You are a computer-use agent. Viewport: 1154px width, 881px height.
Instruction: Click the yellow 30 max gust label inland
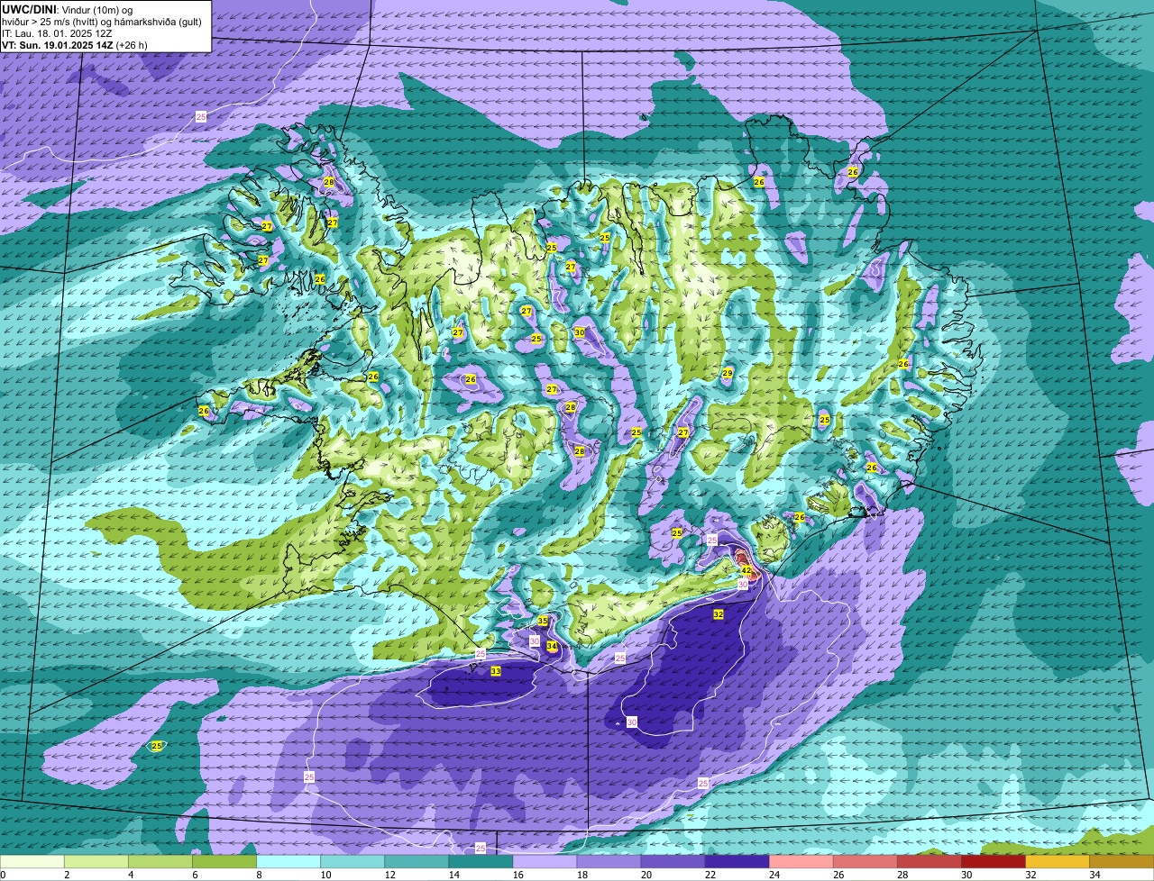[x=580, y=332]
